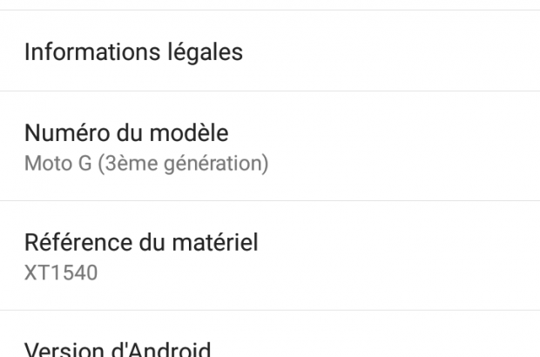Click the divider above Version d'Android
The height and width of the screenshot is (357, 540).
pyautogui.click(x=270, y=310)
